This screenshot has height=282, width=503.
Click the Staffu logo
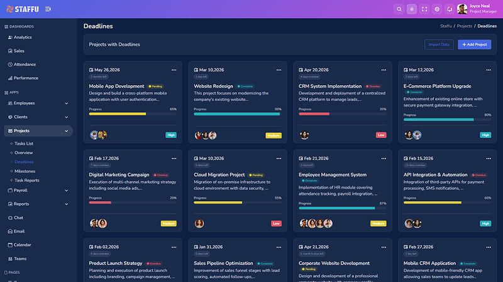pos(23,9)
